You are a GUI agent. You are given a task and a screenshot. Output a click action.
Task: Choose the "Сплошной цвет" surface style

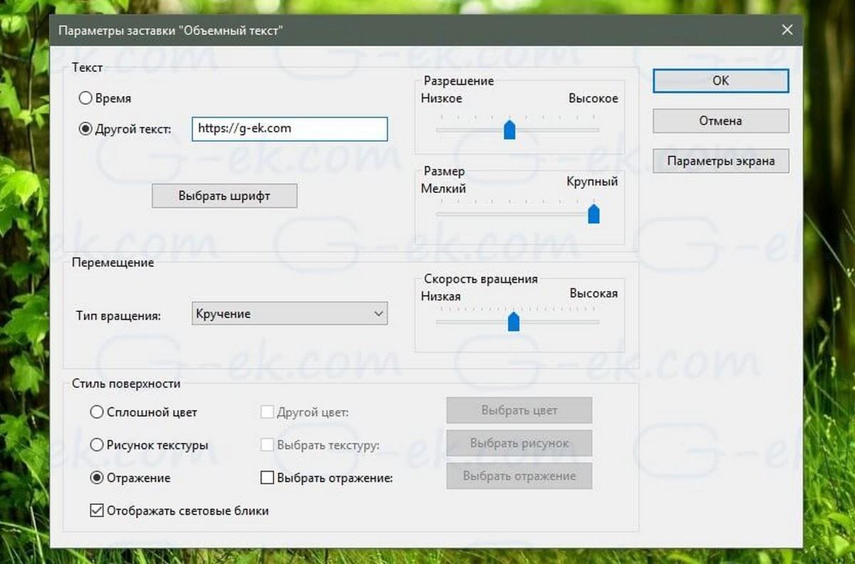coord(97,412)
